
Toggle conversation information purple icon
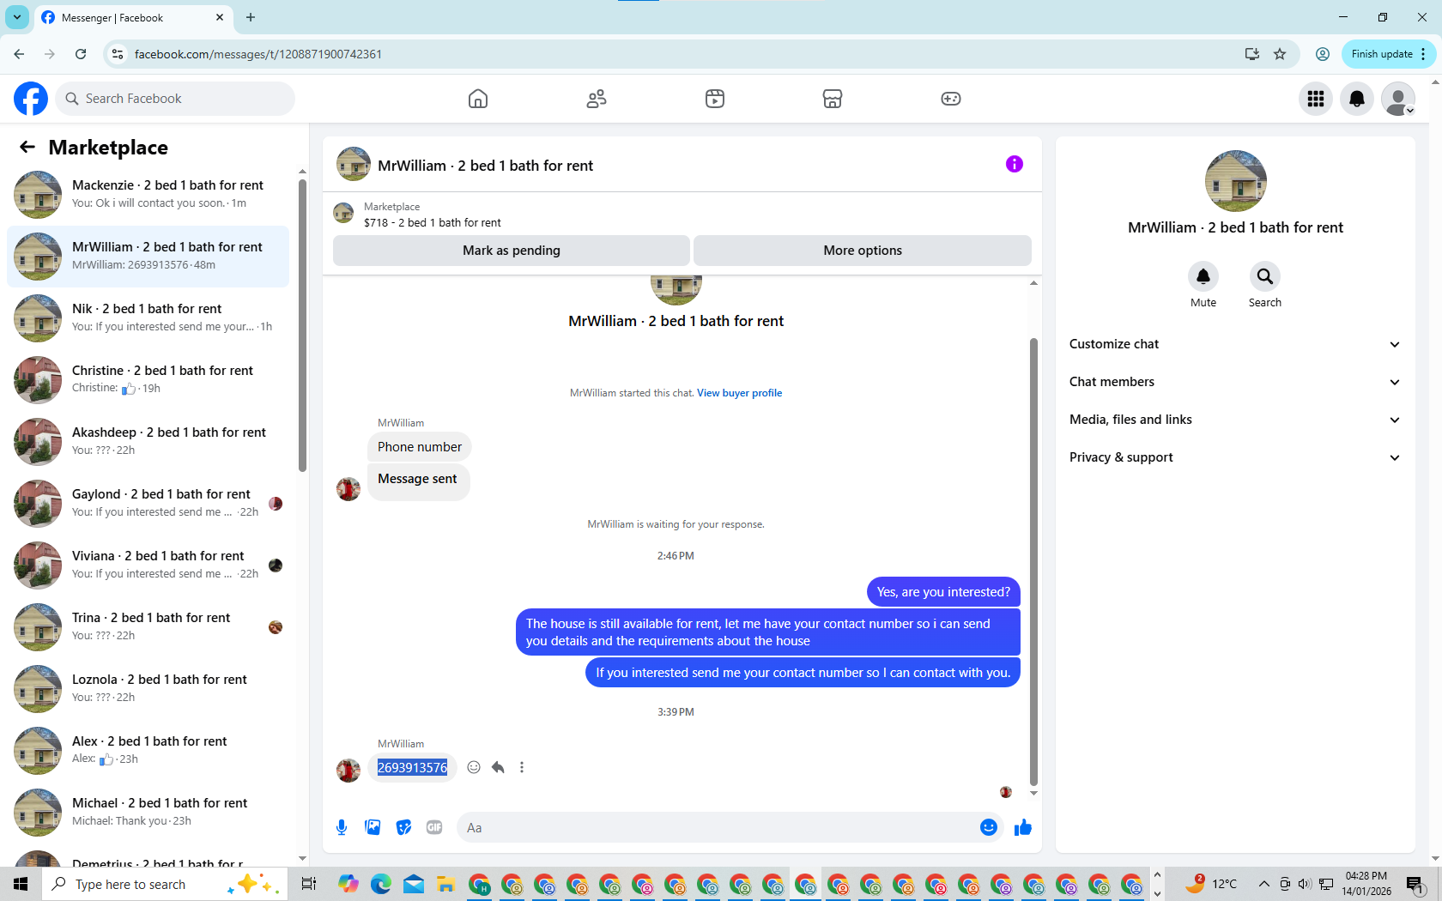tap(1015, 164)
